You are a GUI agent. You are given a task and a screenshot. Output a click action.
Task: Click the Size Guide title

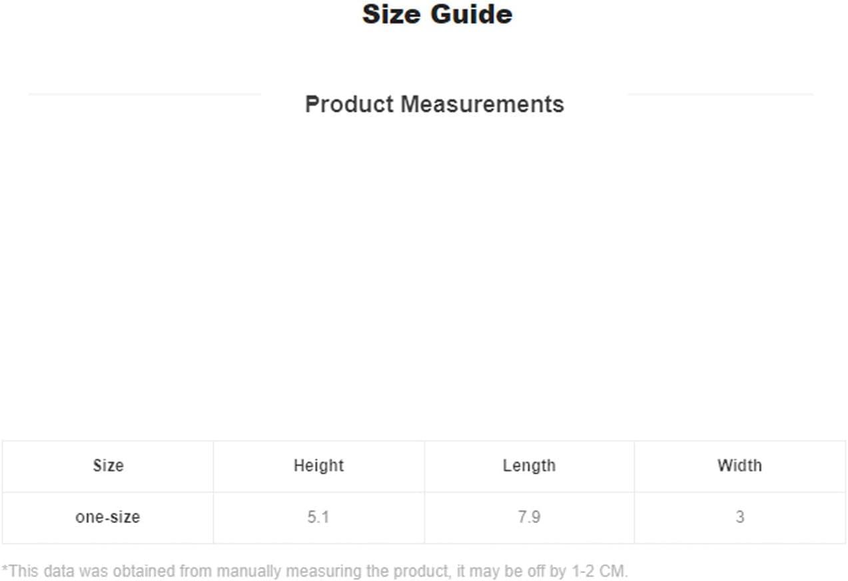437,14
